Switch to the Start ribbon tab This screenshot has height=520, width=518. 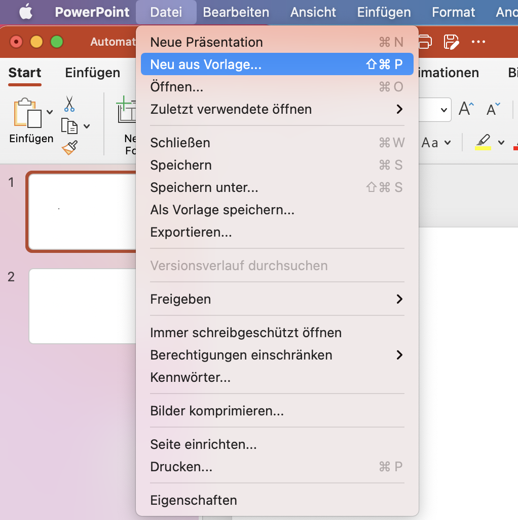point(25,73)
